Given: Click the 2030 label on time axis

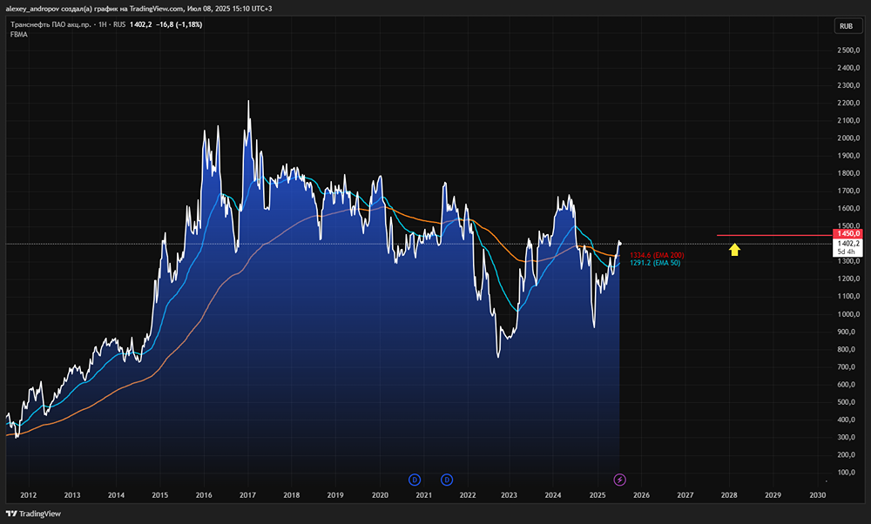Looking at the screenshot, I should point(818,495).
